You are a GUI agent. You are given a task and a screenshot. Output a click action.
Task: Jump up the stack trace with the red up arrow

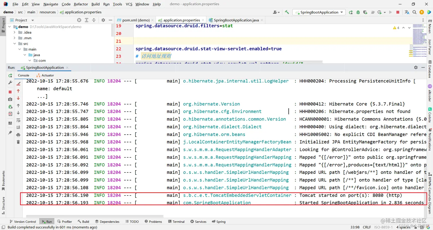pos(18,91)
